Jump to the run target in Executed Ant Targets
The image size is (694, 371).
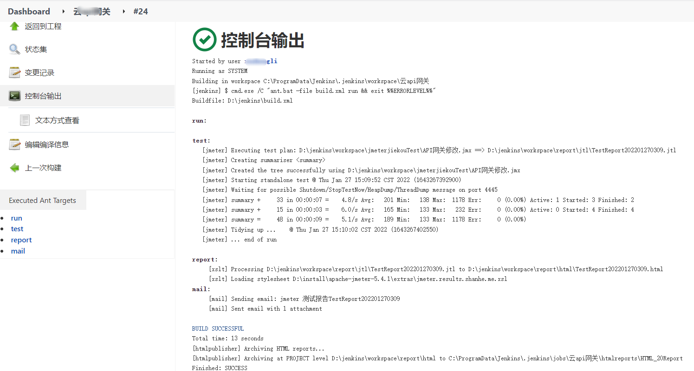[x=17, y=218]
